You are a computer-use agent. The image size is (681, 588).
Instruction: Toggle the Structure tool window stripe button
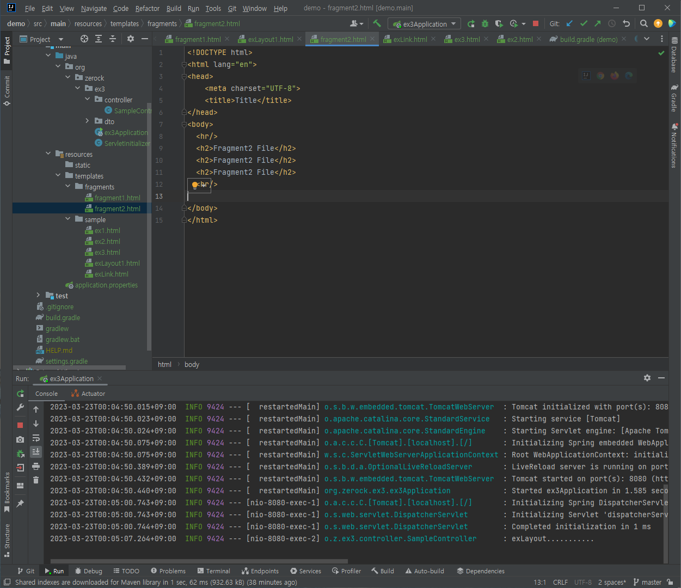tap(7, 541)
